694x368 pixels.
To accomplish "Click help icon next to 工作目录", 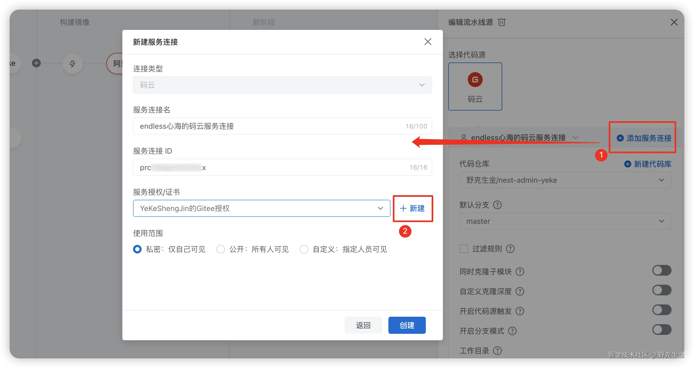I will pos(497,350).
